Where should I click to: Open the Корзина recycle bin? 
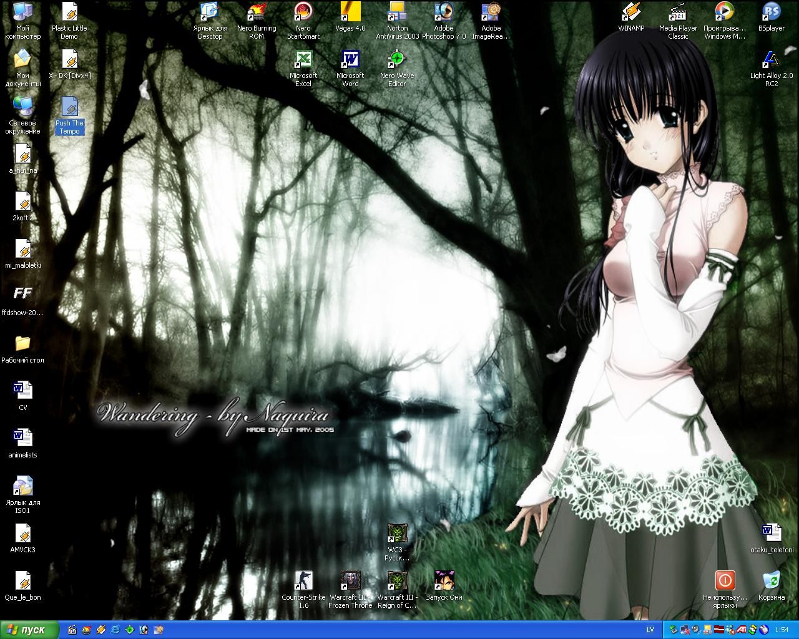point(772,587)
